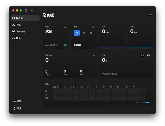Click the bug icon on engine card
The image size is (165, 126).
coord(65,27)
